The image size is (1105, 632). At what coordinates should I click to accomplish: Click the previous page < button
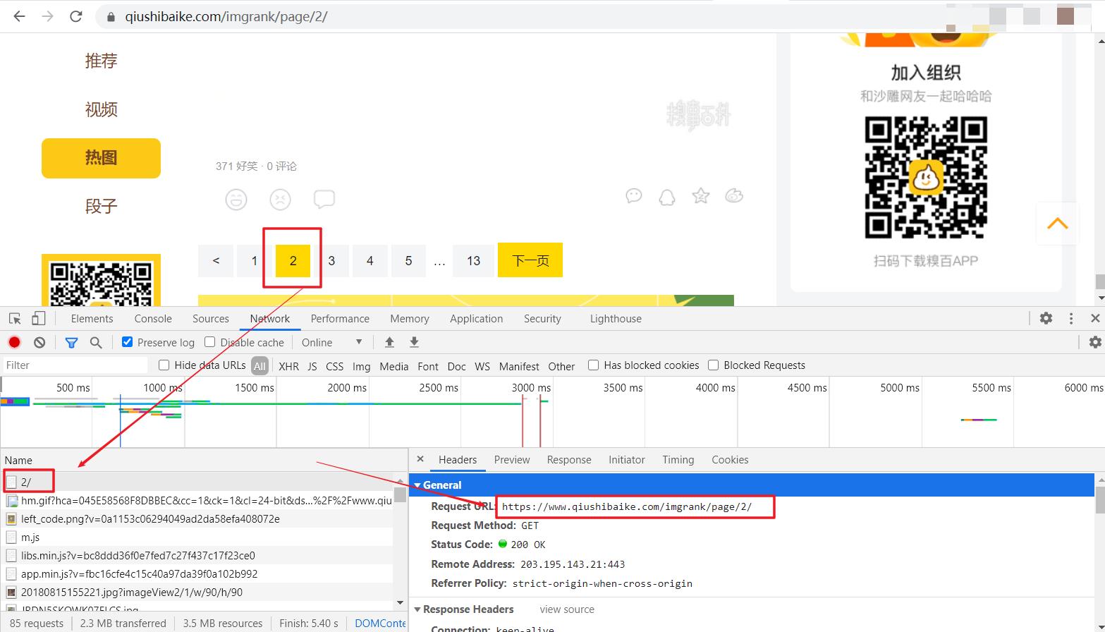coord(216,261)
